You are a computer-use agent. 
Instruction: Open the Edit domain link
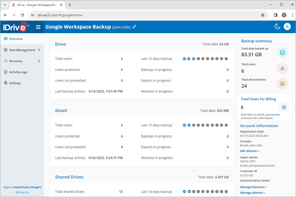point(250,151)
